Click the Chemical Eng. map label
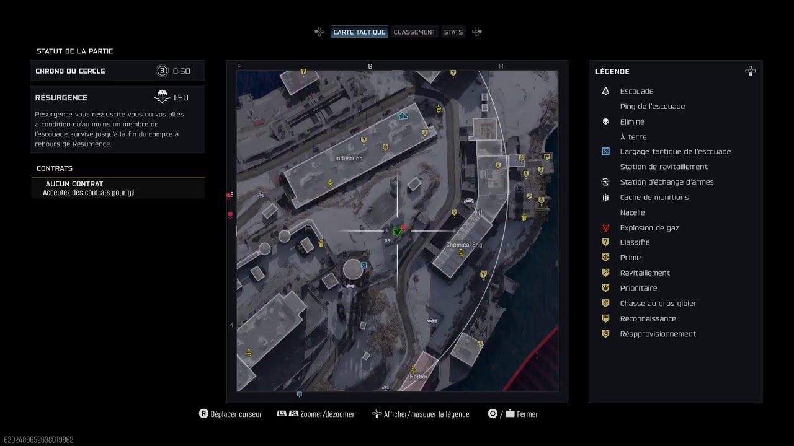This screenshot has height=446, width=794. 465,245
